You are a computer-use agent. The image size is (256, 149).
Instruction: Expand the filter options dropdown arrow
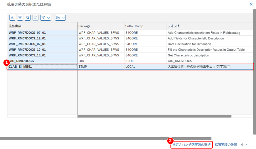pos(48,18)
